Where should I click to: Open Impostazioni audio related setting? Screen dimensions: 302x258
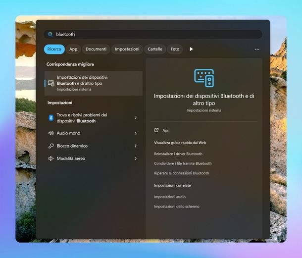point(170,197)
